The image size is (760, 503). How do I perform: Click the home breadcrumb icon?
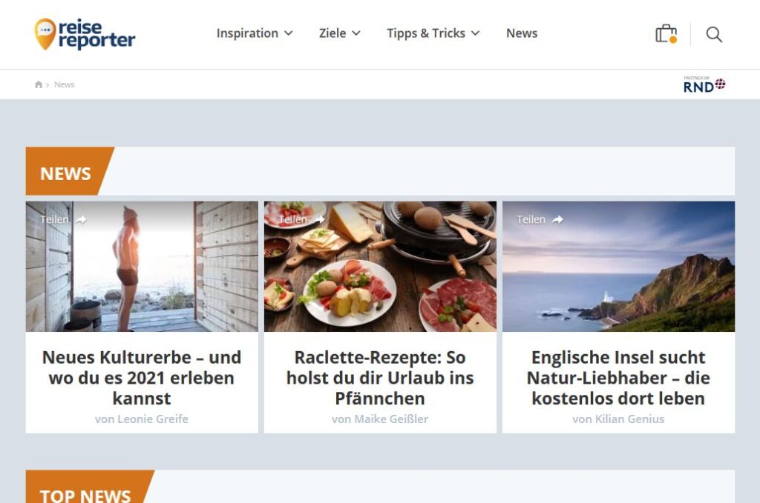tap(39, 84)
